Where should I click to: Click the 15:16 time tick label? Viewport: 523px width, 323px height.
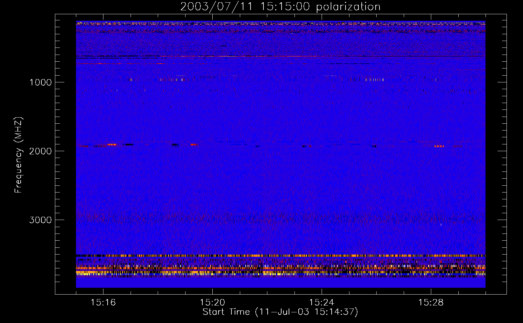pyautogui.click(x=103, y=302)
